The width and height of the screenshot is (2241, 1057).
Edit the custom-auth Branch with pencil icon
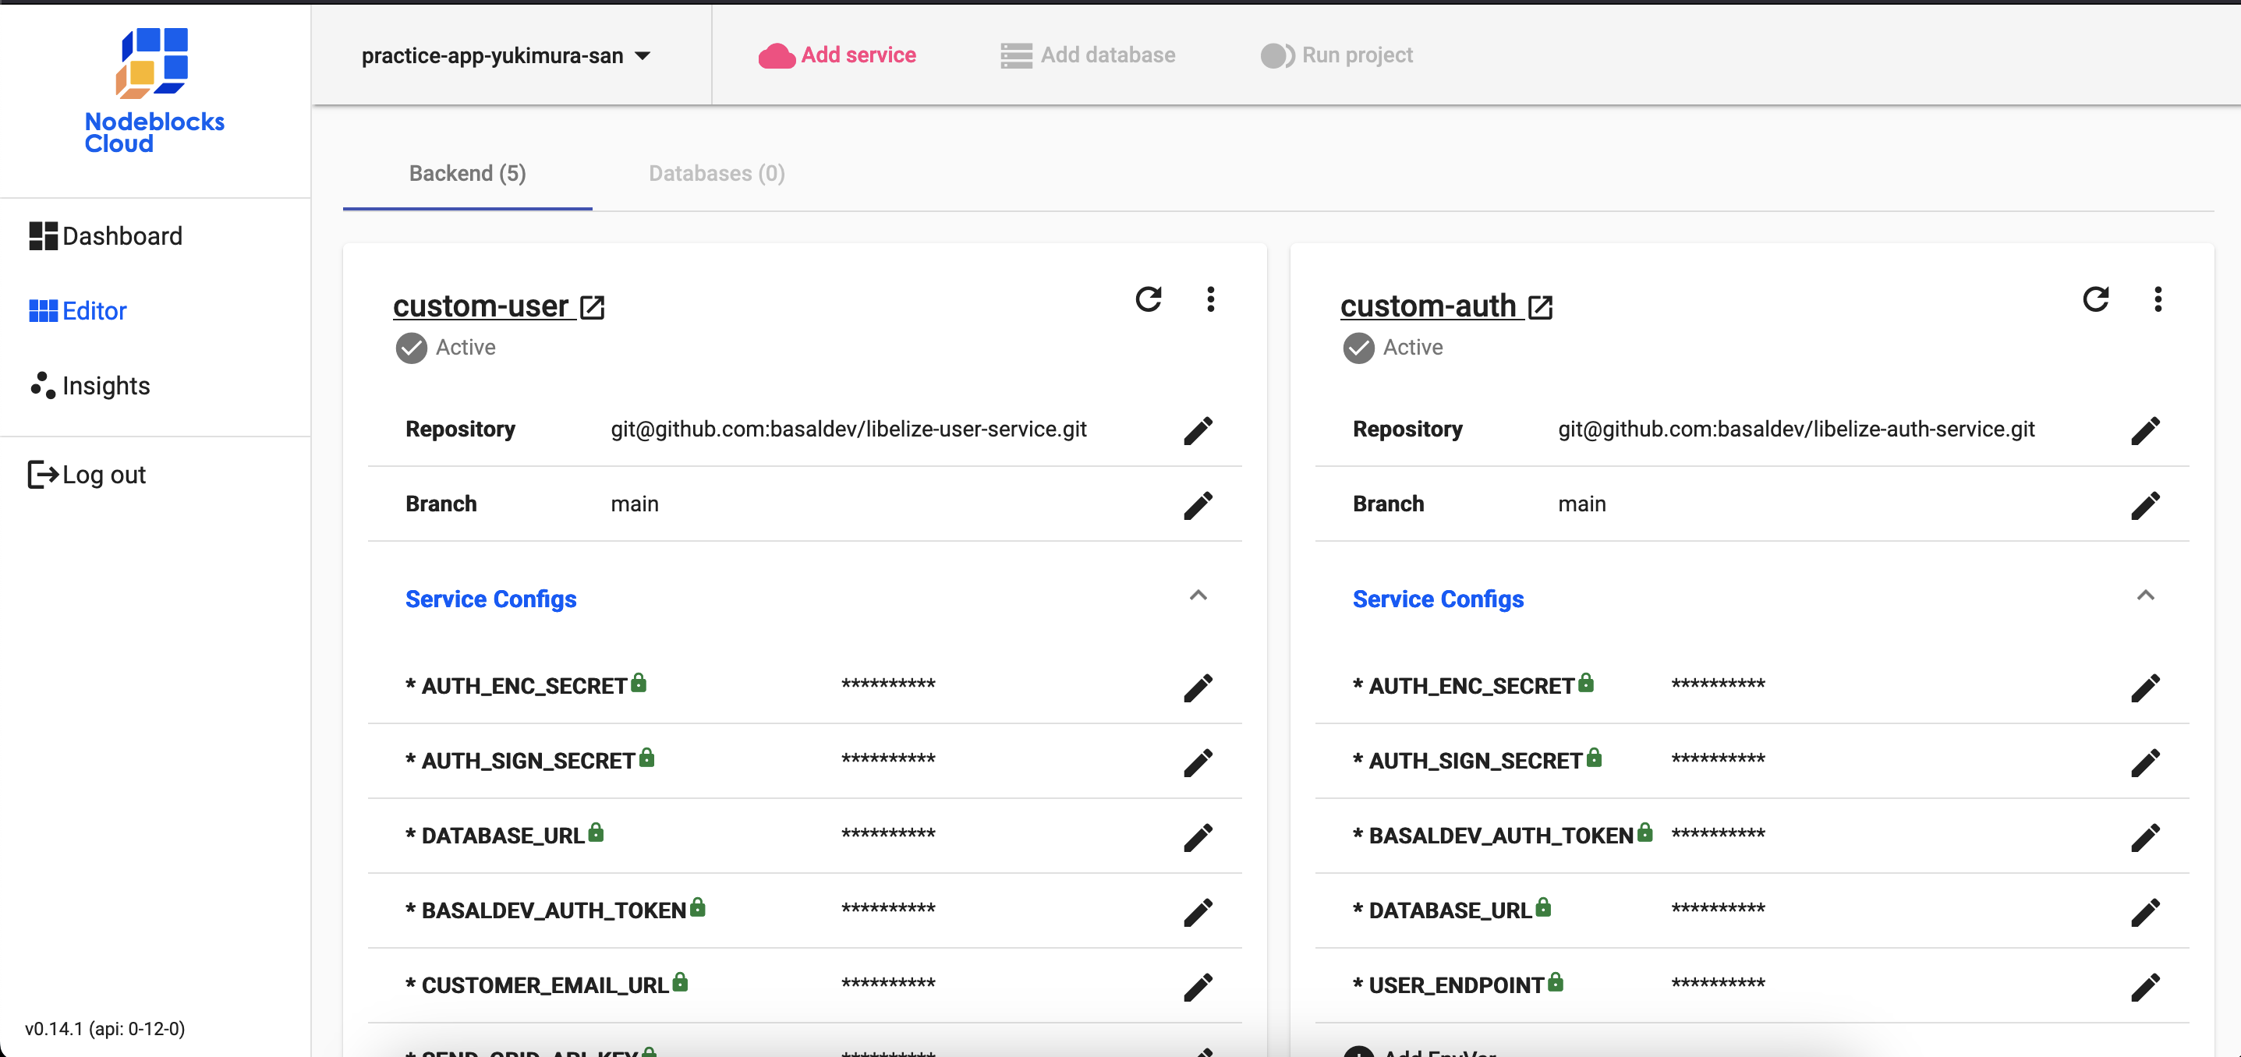pyautogui.click(x=2144, y=504)
